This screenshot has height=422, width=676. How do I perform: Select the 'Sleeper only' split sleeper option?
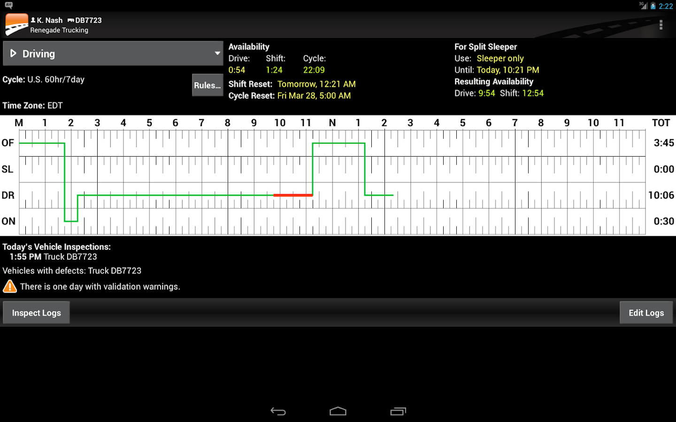click(x=500, y=58)
